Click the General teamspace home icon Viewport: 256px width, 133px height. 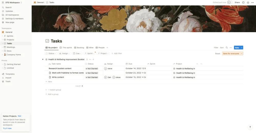click(3, 32)
